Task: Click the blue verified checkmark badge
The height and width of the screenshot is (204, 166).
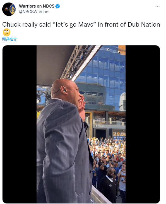Action: click(58, 6)
